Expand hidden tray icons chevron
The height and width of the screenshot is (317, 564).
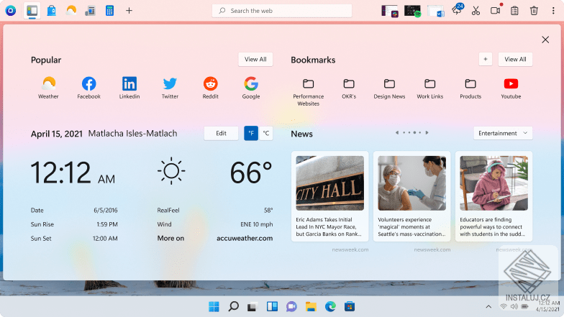(x=488, y=306)
